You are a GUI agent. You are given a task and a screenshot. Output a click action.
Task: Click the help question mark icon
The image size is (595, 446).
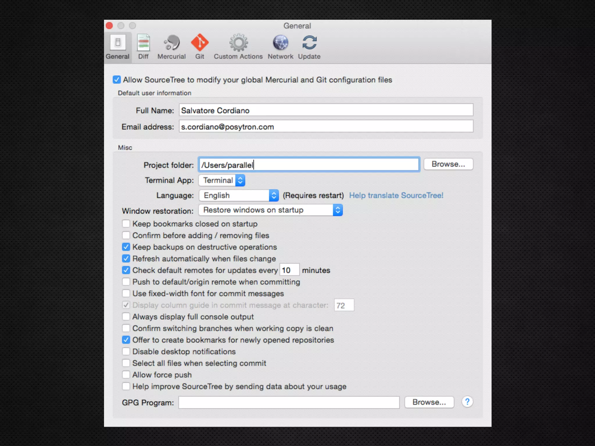pos(467,402)
